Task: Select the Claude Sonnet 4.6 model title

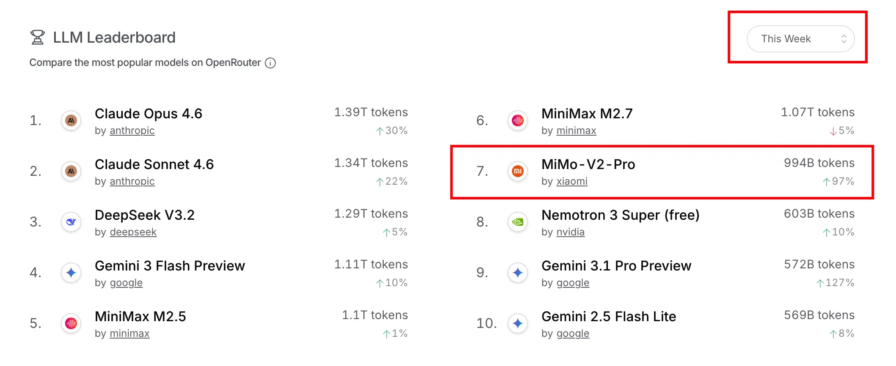Action: pos(154,164)
